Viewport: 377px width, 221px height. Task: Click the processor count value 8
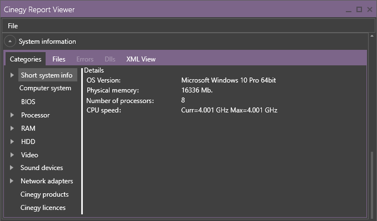183,100
